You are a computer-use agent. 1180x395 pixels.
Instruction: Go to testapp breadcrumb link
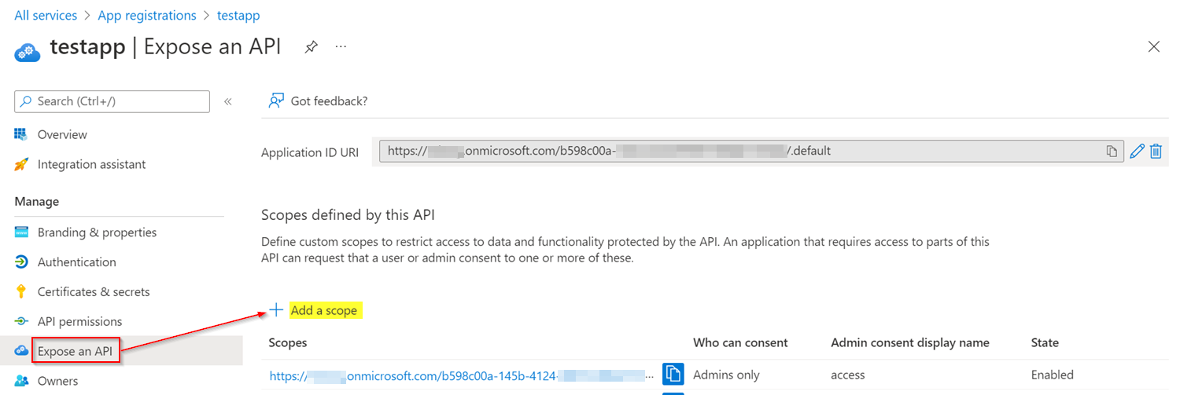(238, 16)
